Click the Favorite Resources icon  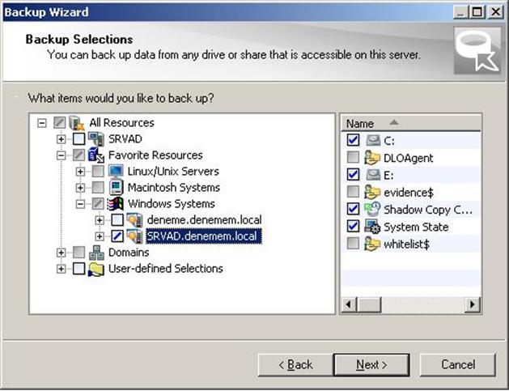(x=95, y=155)
